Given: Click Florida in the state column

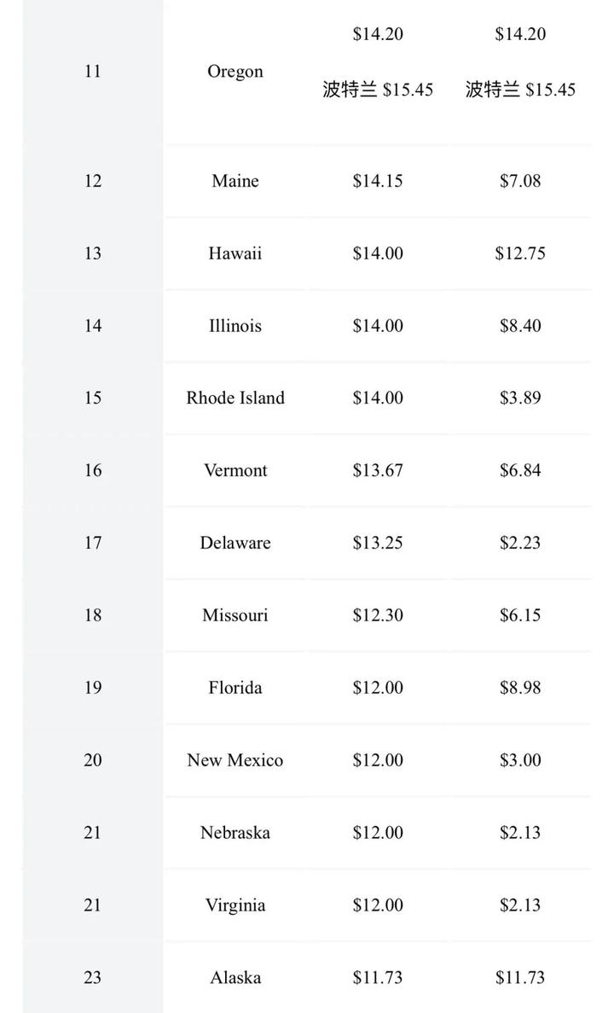Looking at the screenshot, I should (235, 688).
